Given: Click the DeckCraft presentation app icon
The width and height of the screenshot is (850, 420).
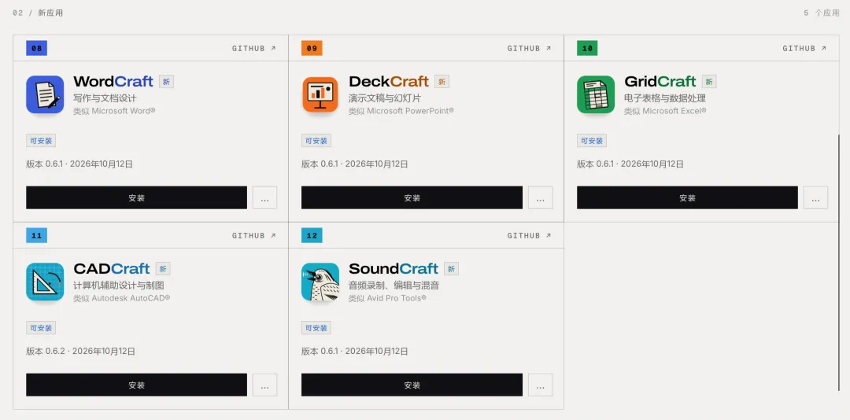Looking at the screenshot, I should click(320, 94).
